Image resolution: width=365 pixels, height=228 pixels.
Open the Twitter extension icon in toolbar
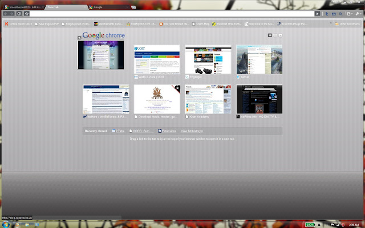point(327,14)
